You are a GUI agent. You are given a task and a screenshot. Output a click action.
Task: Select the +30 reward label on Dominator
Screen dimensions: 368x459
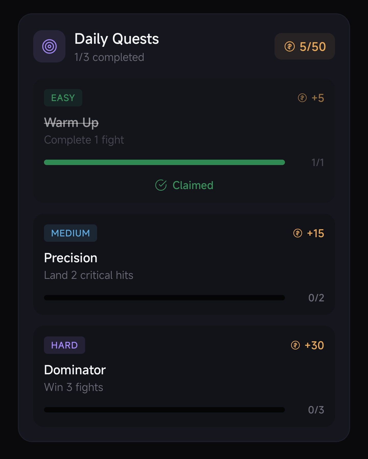tap(315, 345)
